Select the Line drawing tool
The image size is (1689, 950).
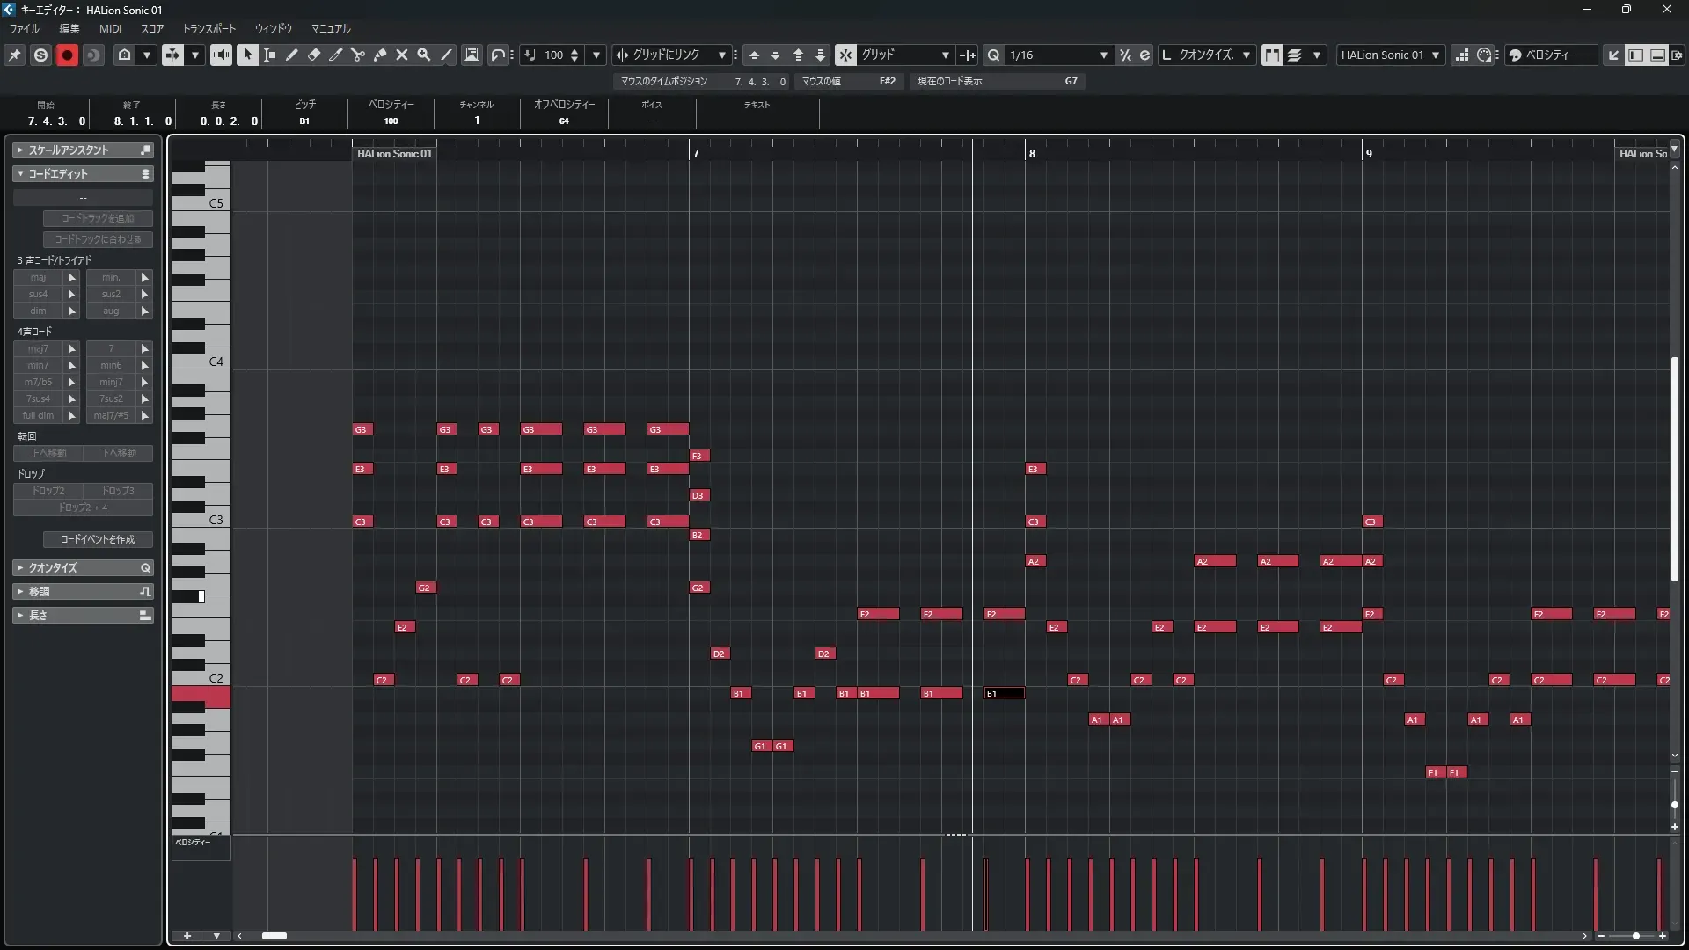pyautogui.click(x=447, y=55)
